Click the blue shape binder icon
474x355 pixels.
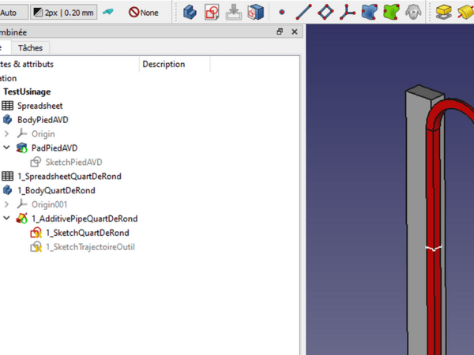point(369,12)
